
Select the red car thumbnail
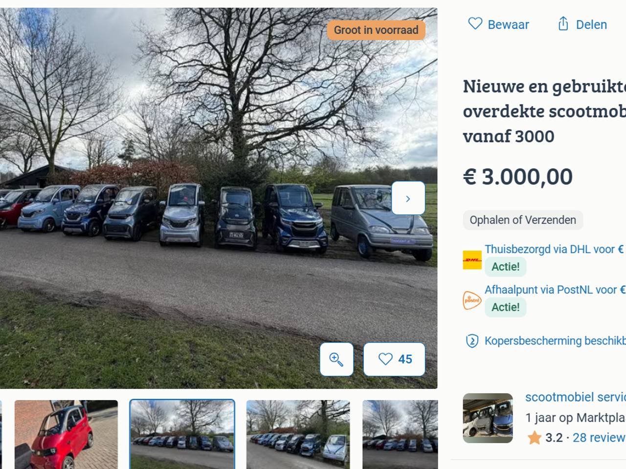(x=66, y=434)
